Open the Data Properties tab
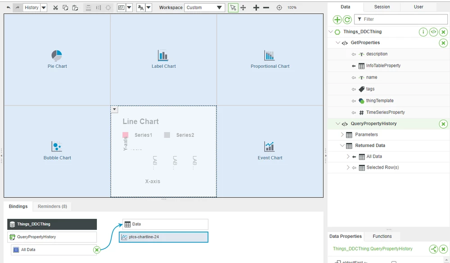This screenshot has width=450, height=263. pos(345,236)
